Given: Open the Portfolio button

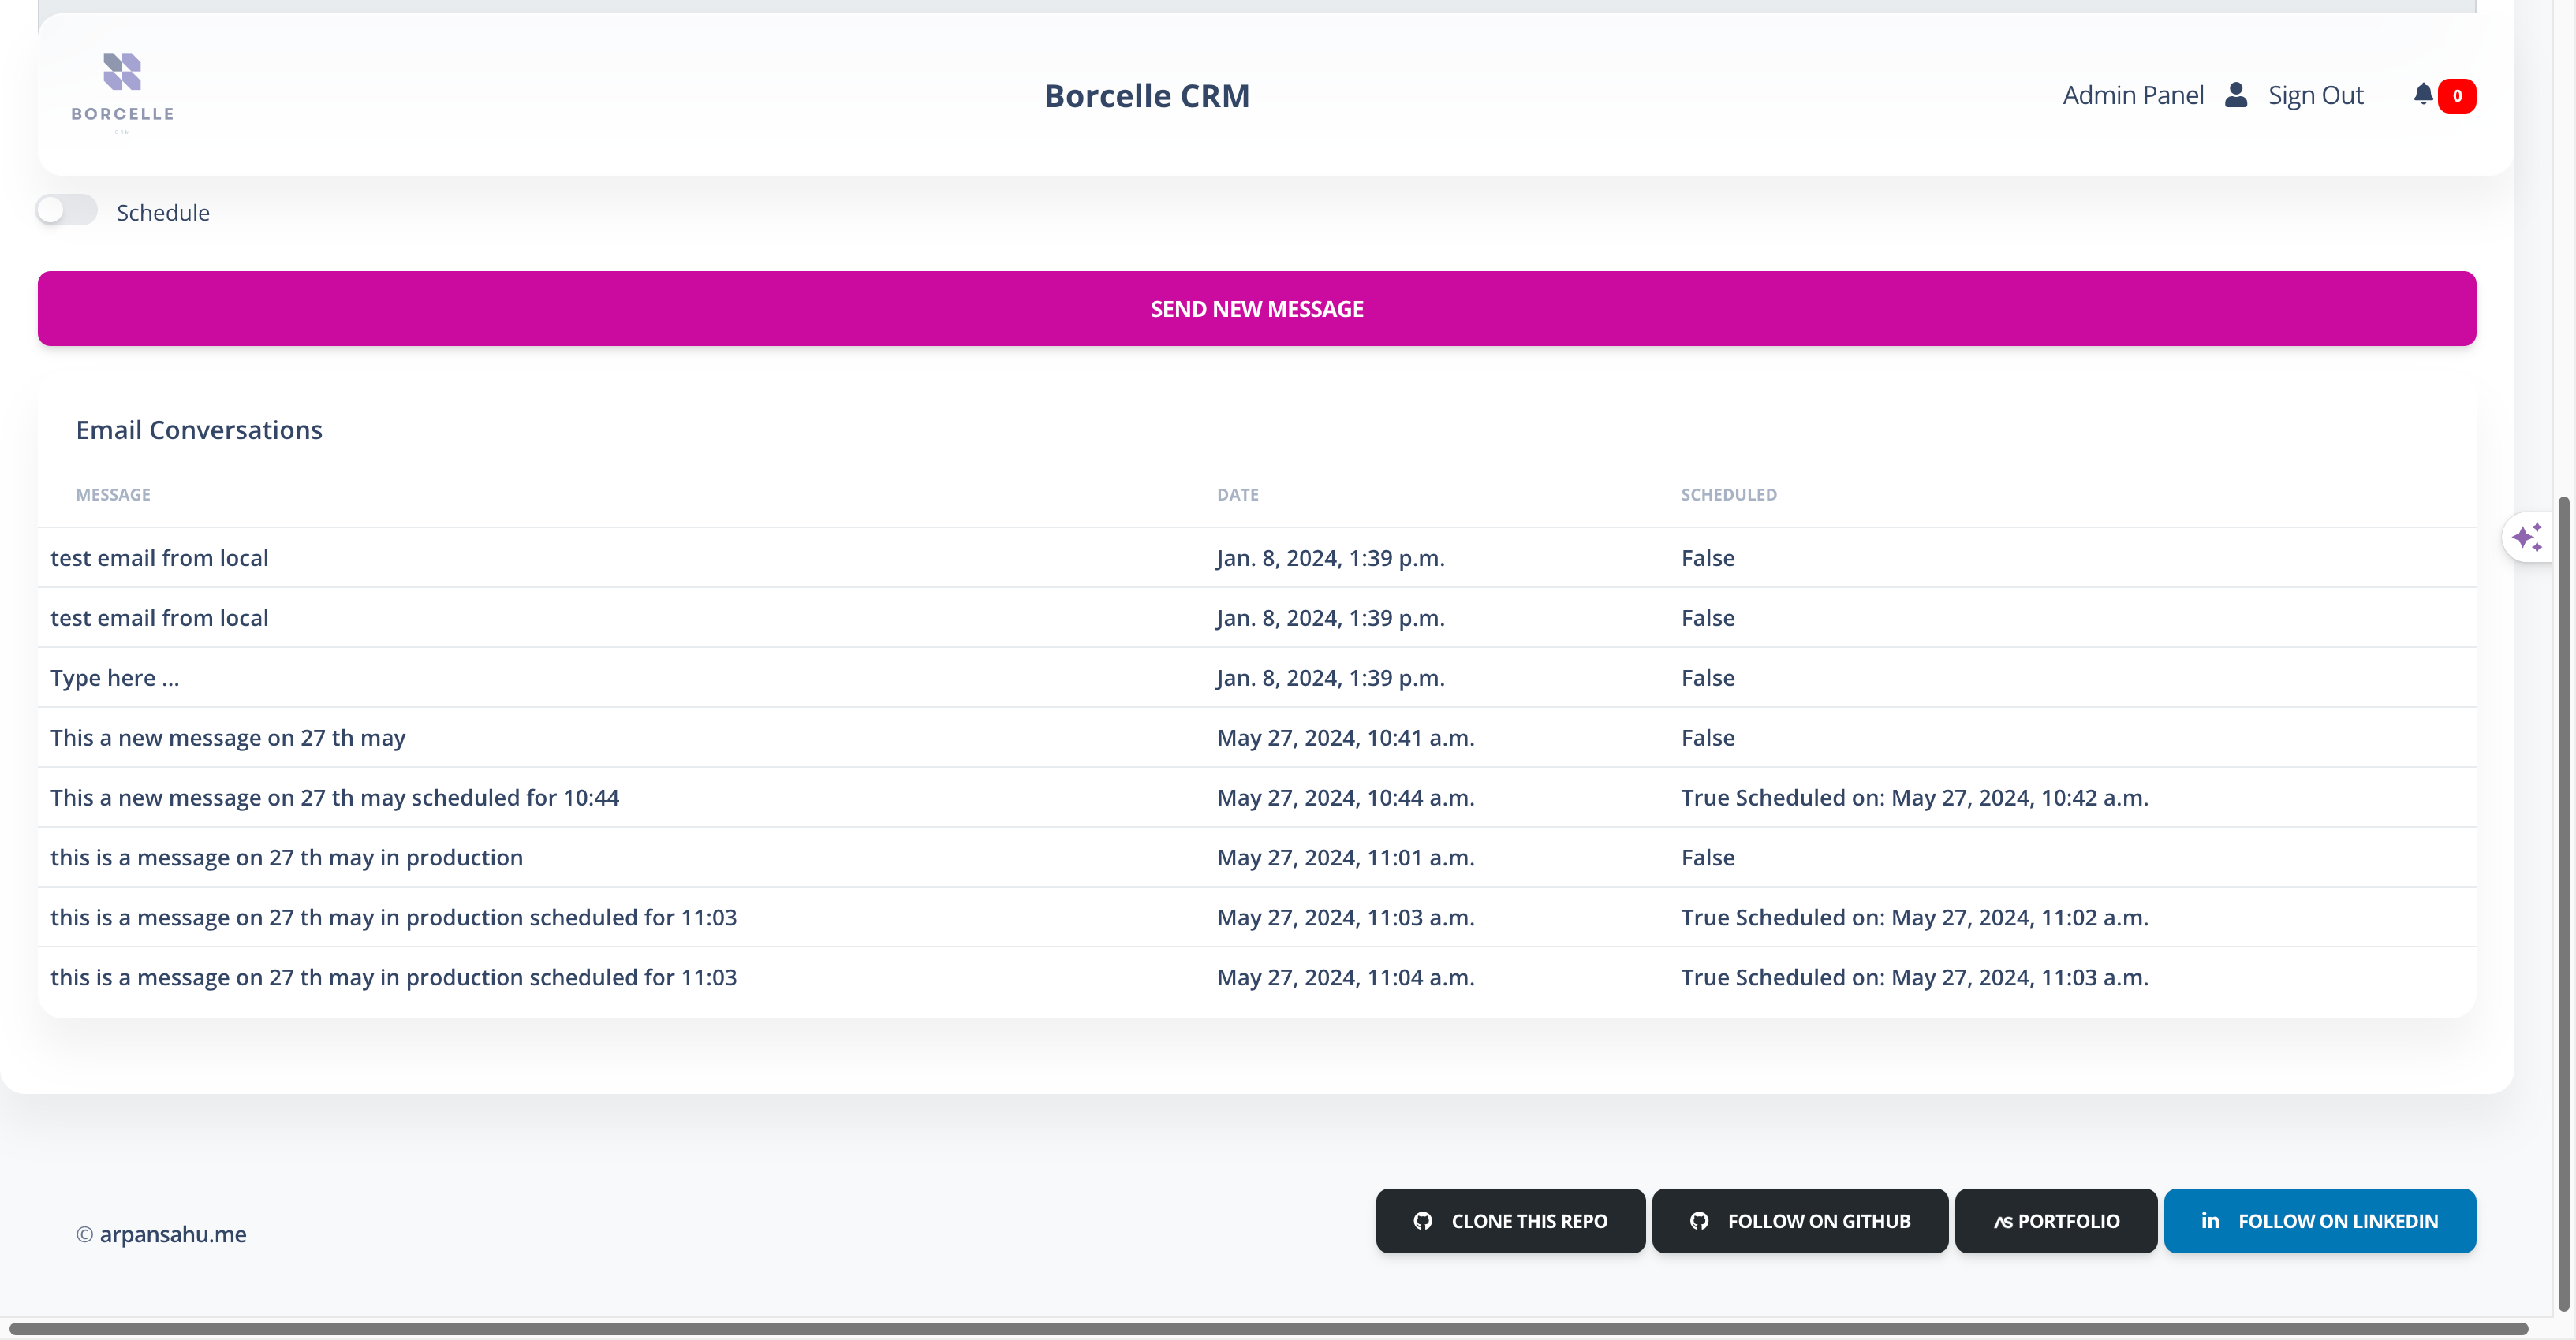Looking at the screenshot, I should coord(2056,1221).
